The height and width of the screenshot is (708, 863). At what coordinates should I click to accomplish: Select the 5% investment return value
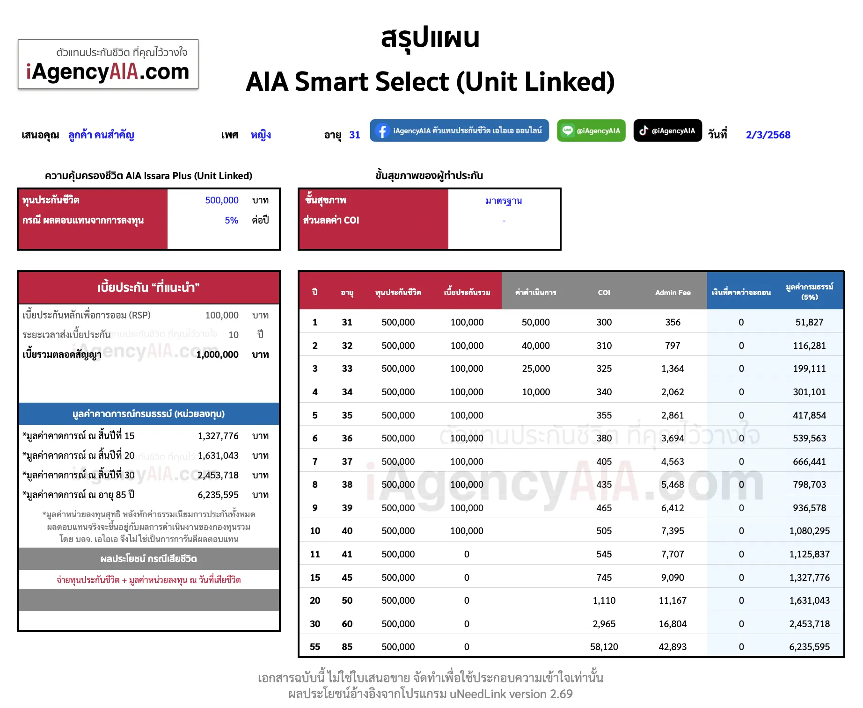tap(231, 220)
